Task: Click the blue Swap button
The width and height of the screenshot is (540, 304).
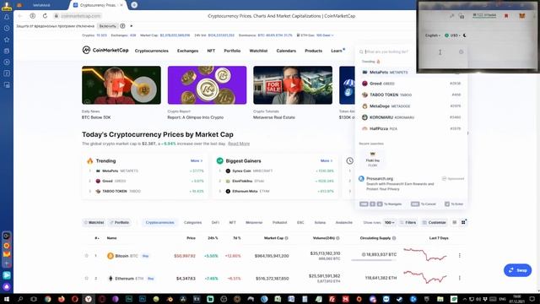Action: (x=517, y=270)
